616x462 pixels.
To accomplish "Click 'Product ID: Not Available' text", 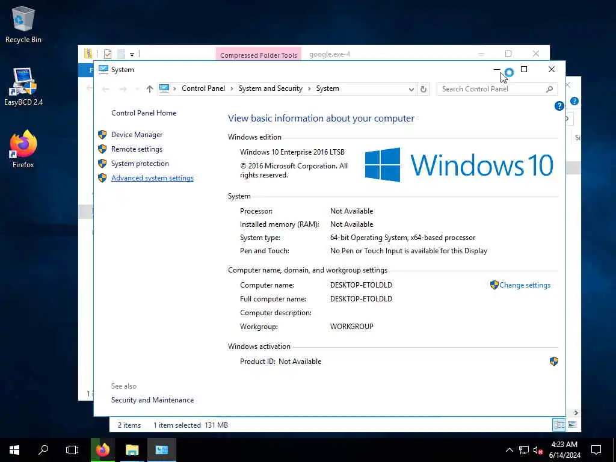I will coord(280,362).
